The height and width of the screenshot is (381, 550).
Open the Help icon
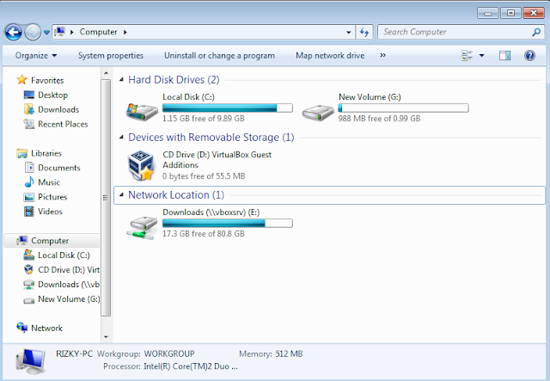pyautogui.click(x=529, y=56)
